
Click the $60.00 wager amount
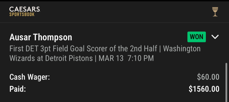pyautogui.click(x=208, y=77)
